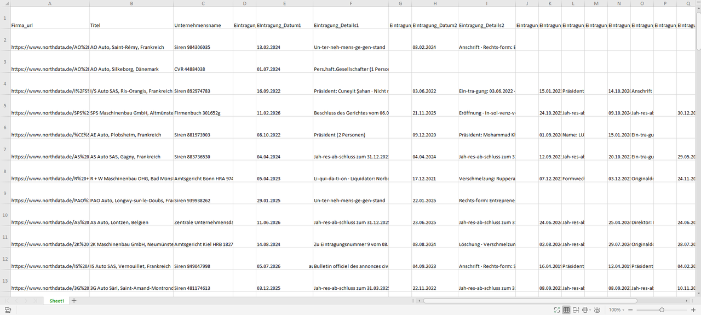Screen dimensions: 701x315
Task: Select cell Beschluss des Gerichtes vom
Action: (351, 106)
